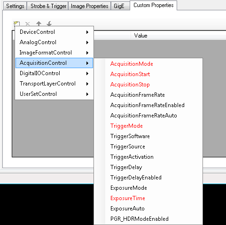Switch to the Image Properties tab

[90, 6]
